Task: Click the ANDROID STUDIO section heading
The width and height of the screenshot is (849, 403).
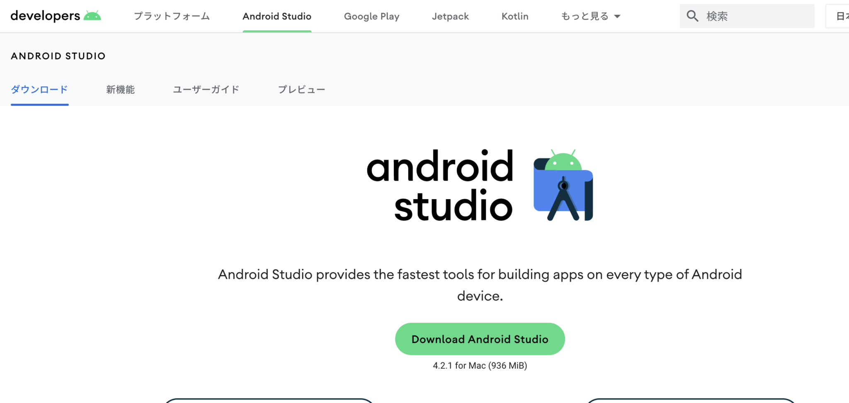Action: click(58, 56)
